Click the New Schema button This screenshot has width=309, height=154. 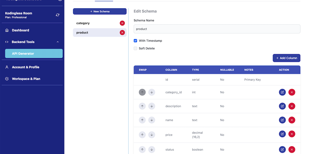100,11
